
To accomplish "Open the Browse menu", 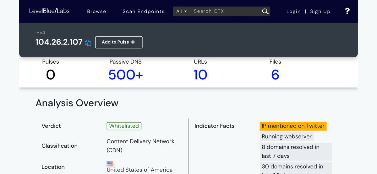I will click(x=96, y=11).
